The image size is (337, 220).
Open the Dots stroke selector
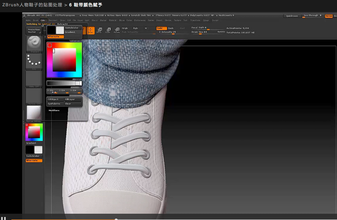(34, 62)
